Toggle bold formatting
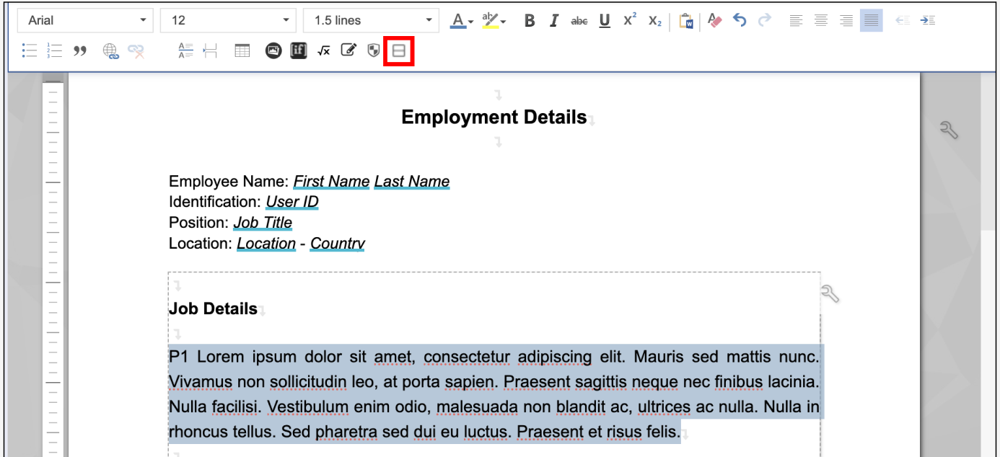Screen dimensions: 1000x457 529,21
